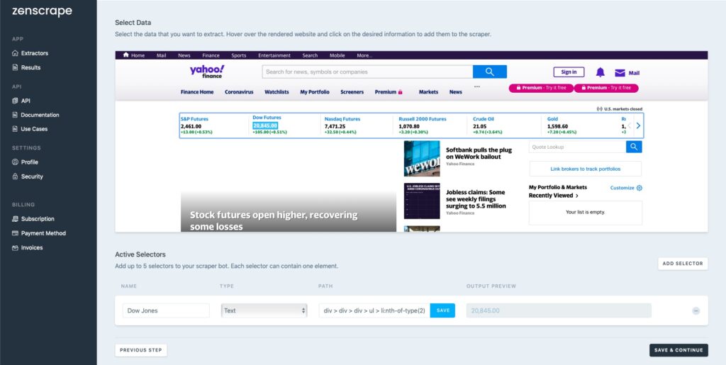Open Invoices page
The image size is (726, 365).
click(28, 247)
